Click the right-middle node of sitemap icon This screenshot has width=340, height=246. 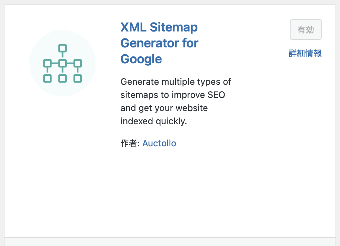[78, 63]
